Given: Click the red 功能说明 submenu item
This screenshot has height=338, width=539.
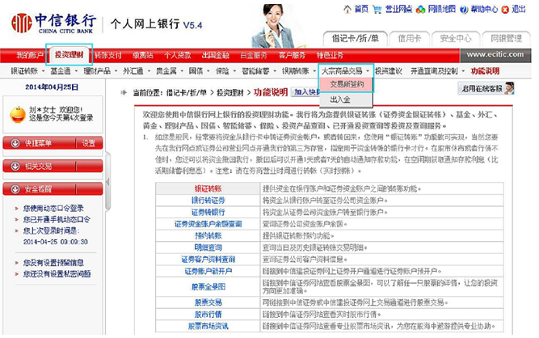Looking at the screenshot, I should (x=485, y=71).
